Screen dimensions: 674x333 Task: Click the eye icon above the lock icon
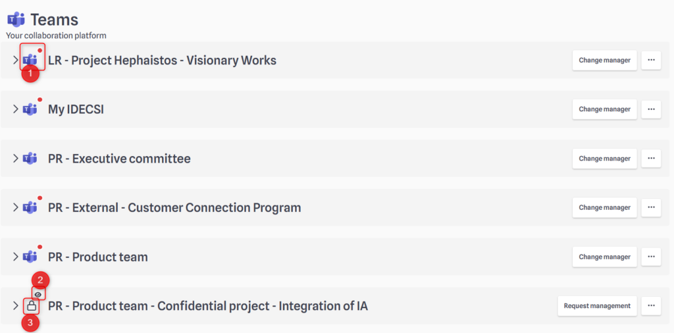(38, 294)
